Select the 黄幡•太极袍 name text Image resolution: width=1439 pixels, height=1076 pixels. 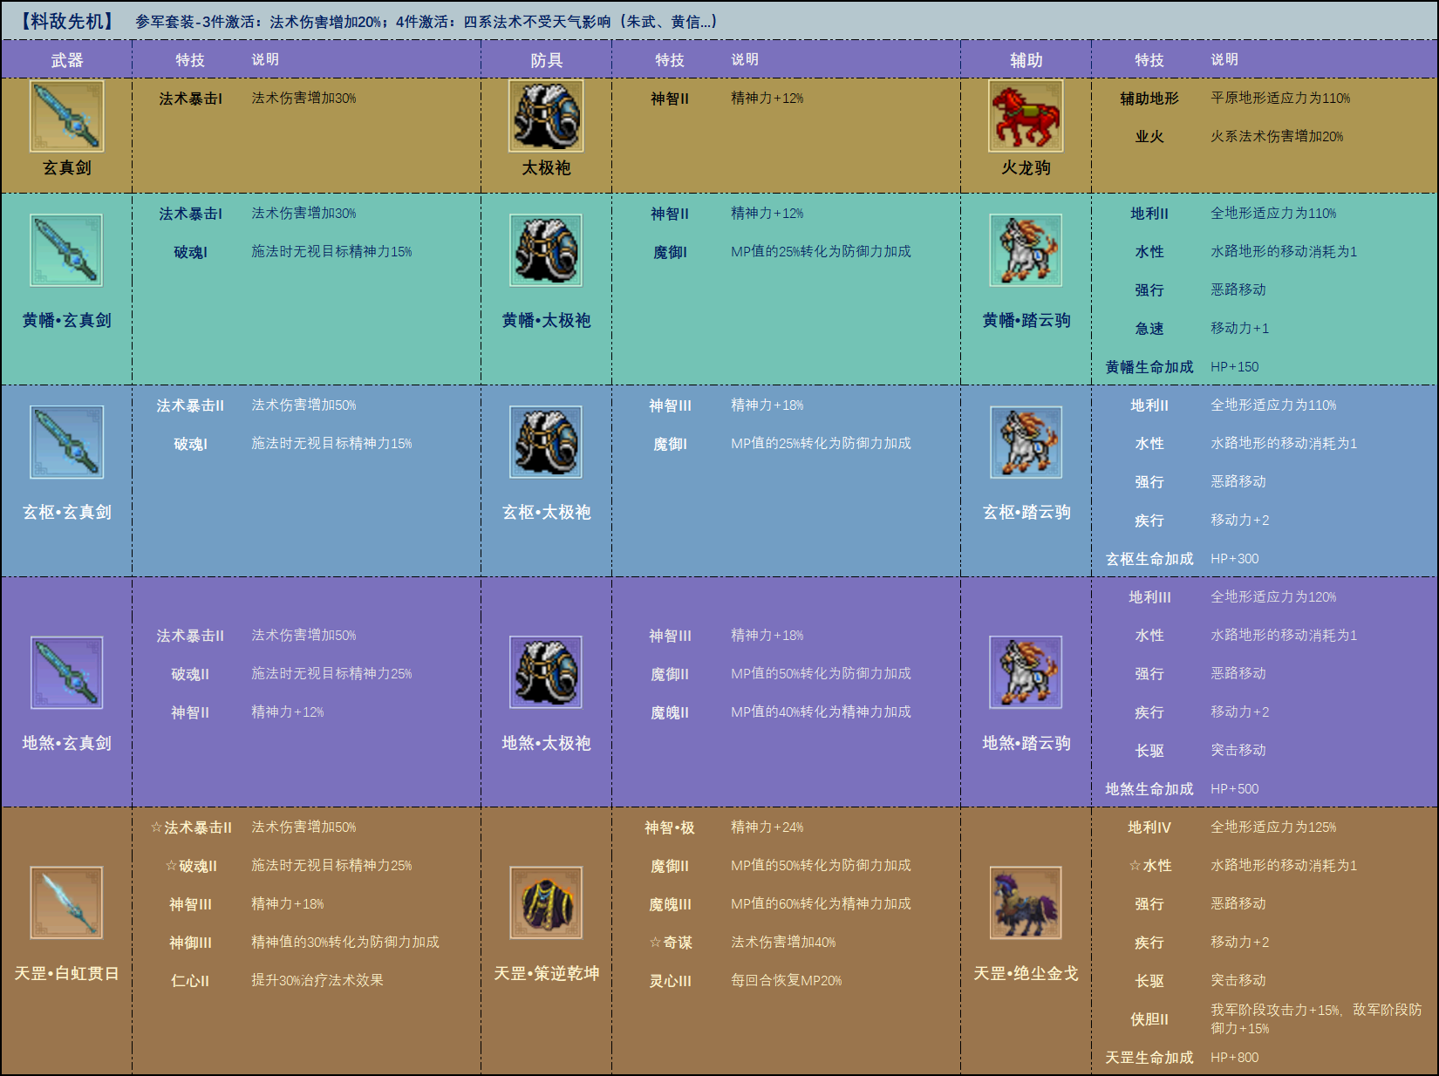click(x=547, y=320)
